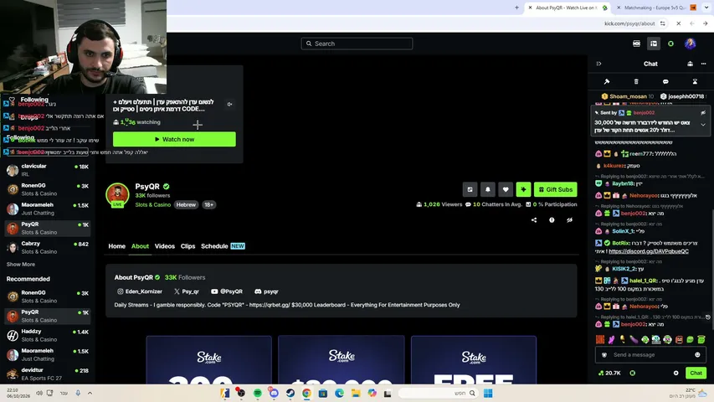Open Steam from the taskbar
Screen dimensions: 714x402
point(290,393)
